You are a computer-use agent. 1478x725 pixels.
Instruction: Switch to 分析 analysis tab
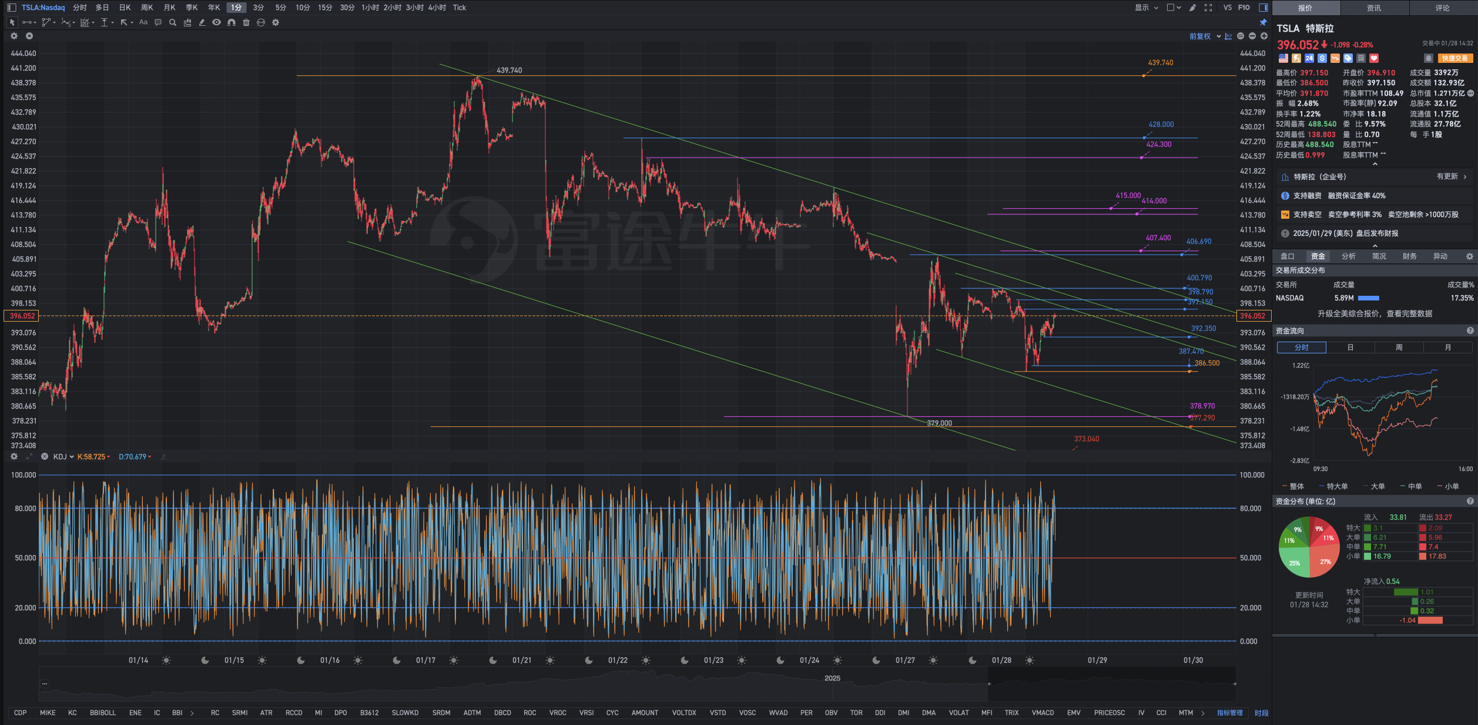[x=1349, y=256]
